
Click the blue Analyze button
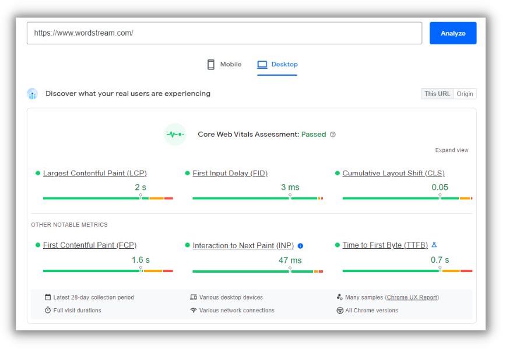click(453, 33)
